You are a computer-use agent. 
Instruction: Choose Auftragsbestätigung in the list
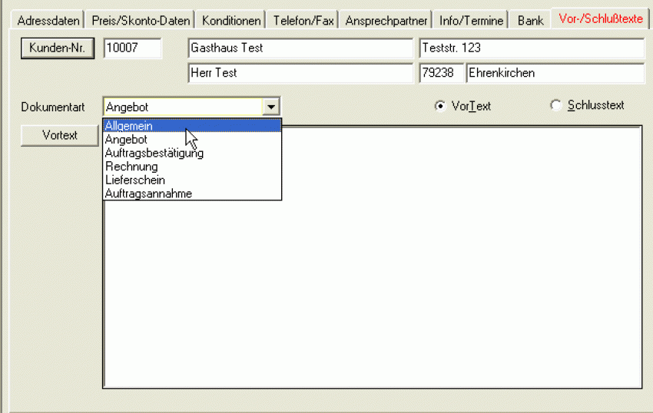point(154,154)
